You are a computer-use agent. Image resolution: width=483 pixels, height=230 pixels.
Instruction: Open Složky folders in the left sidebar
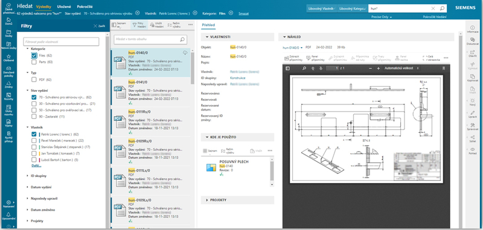[x=8, y=33]
